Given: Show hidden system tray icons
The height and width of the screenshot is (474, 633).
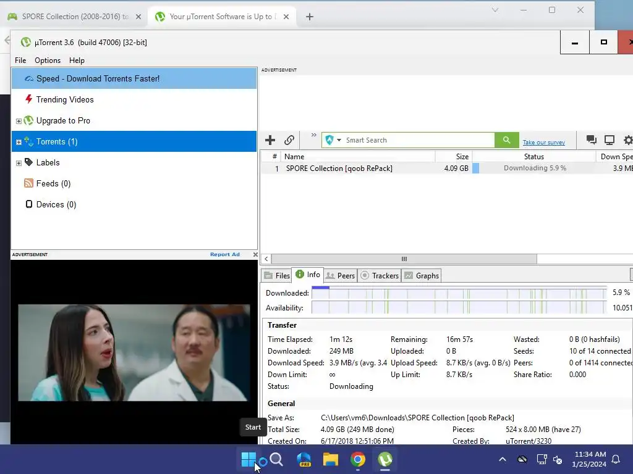Looking at the screenshot, I should tap(503, 459).
